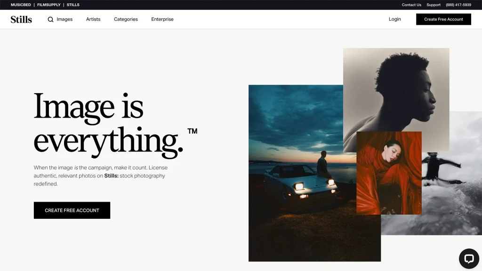Click the large CREATE FREE ACCOUNT hero button
482x271 pixels.
(72, 210)
